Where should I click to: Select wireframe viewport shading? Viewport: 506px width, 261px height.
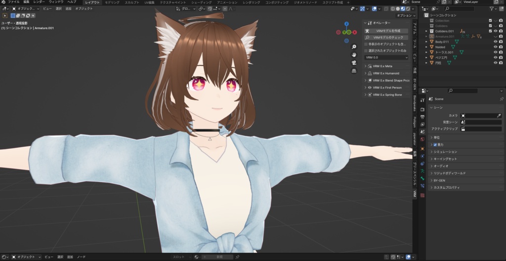tap(393, 9)
